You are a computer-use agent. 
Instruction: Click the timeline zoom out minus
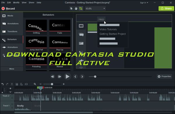pos(41,84)
